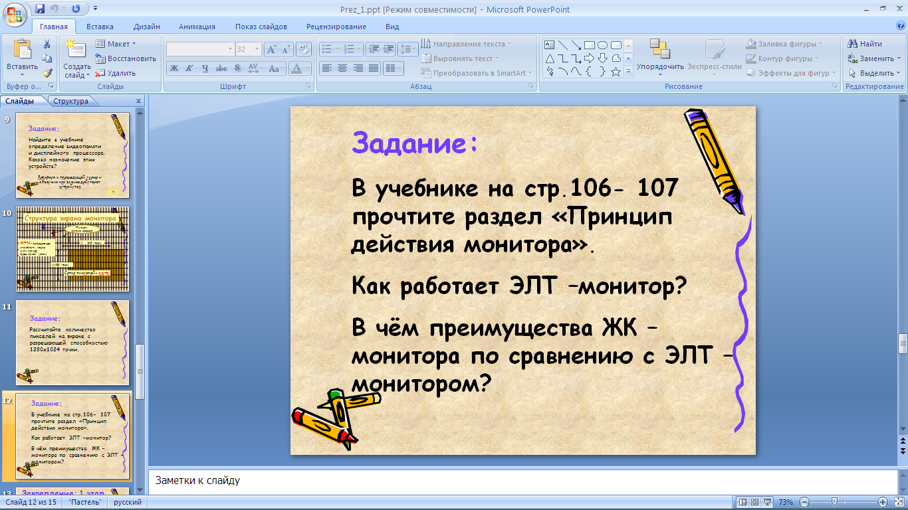Viewport: 908px width, 510px height.
Task: Switch to the Структура pane tab
Action: (x=70, y=101)
